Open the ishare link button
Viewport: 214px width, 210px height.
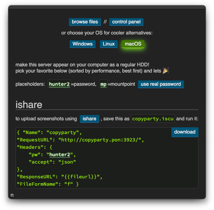[89, 119]
